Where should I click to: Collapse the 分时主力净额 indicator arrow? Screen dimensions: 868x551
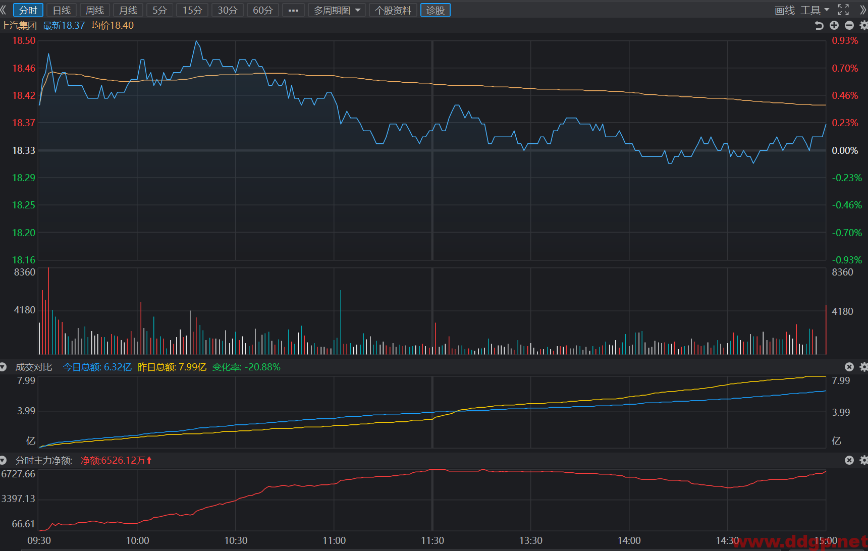[3, 460]
